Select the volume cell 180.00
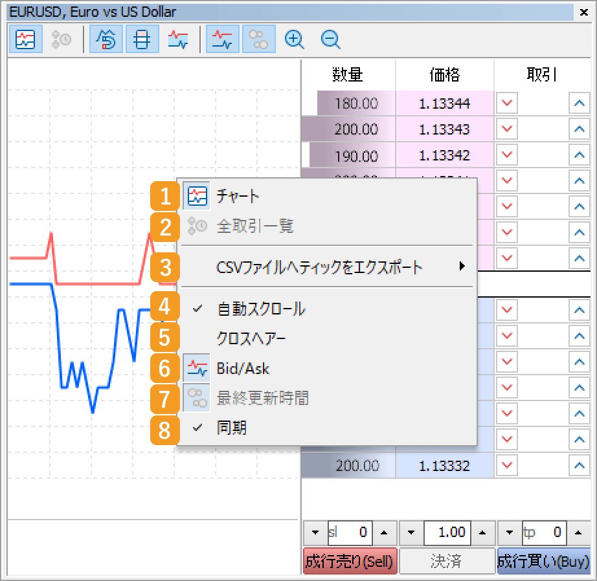This screenshot has width=597, height=581. (348, 103)
